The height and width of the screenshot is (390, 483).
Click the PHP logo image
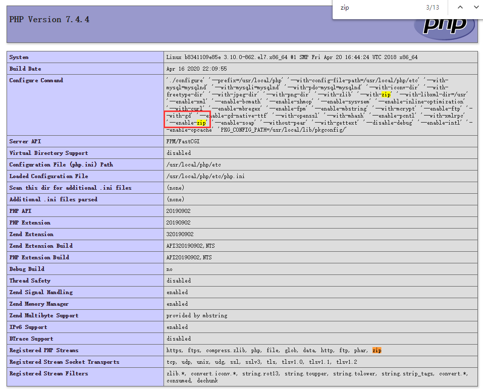point(444,26)
